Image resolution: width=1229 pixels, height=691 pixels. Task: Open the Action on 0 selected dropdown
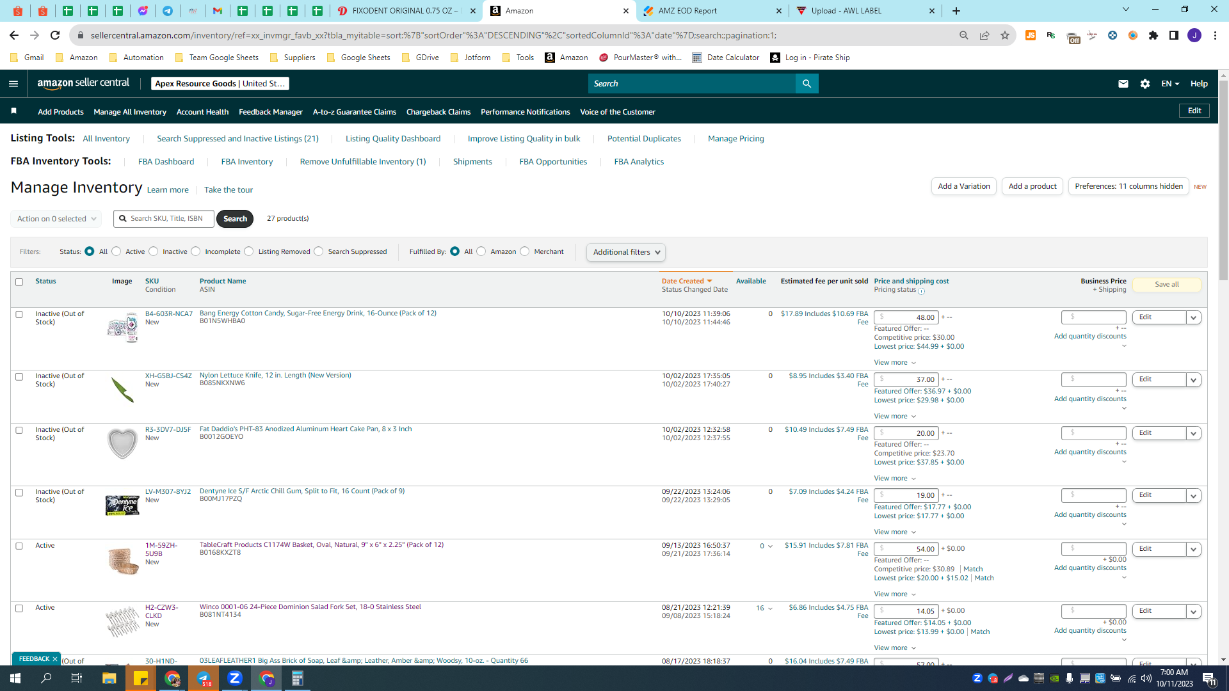pos(56,219)
